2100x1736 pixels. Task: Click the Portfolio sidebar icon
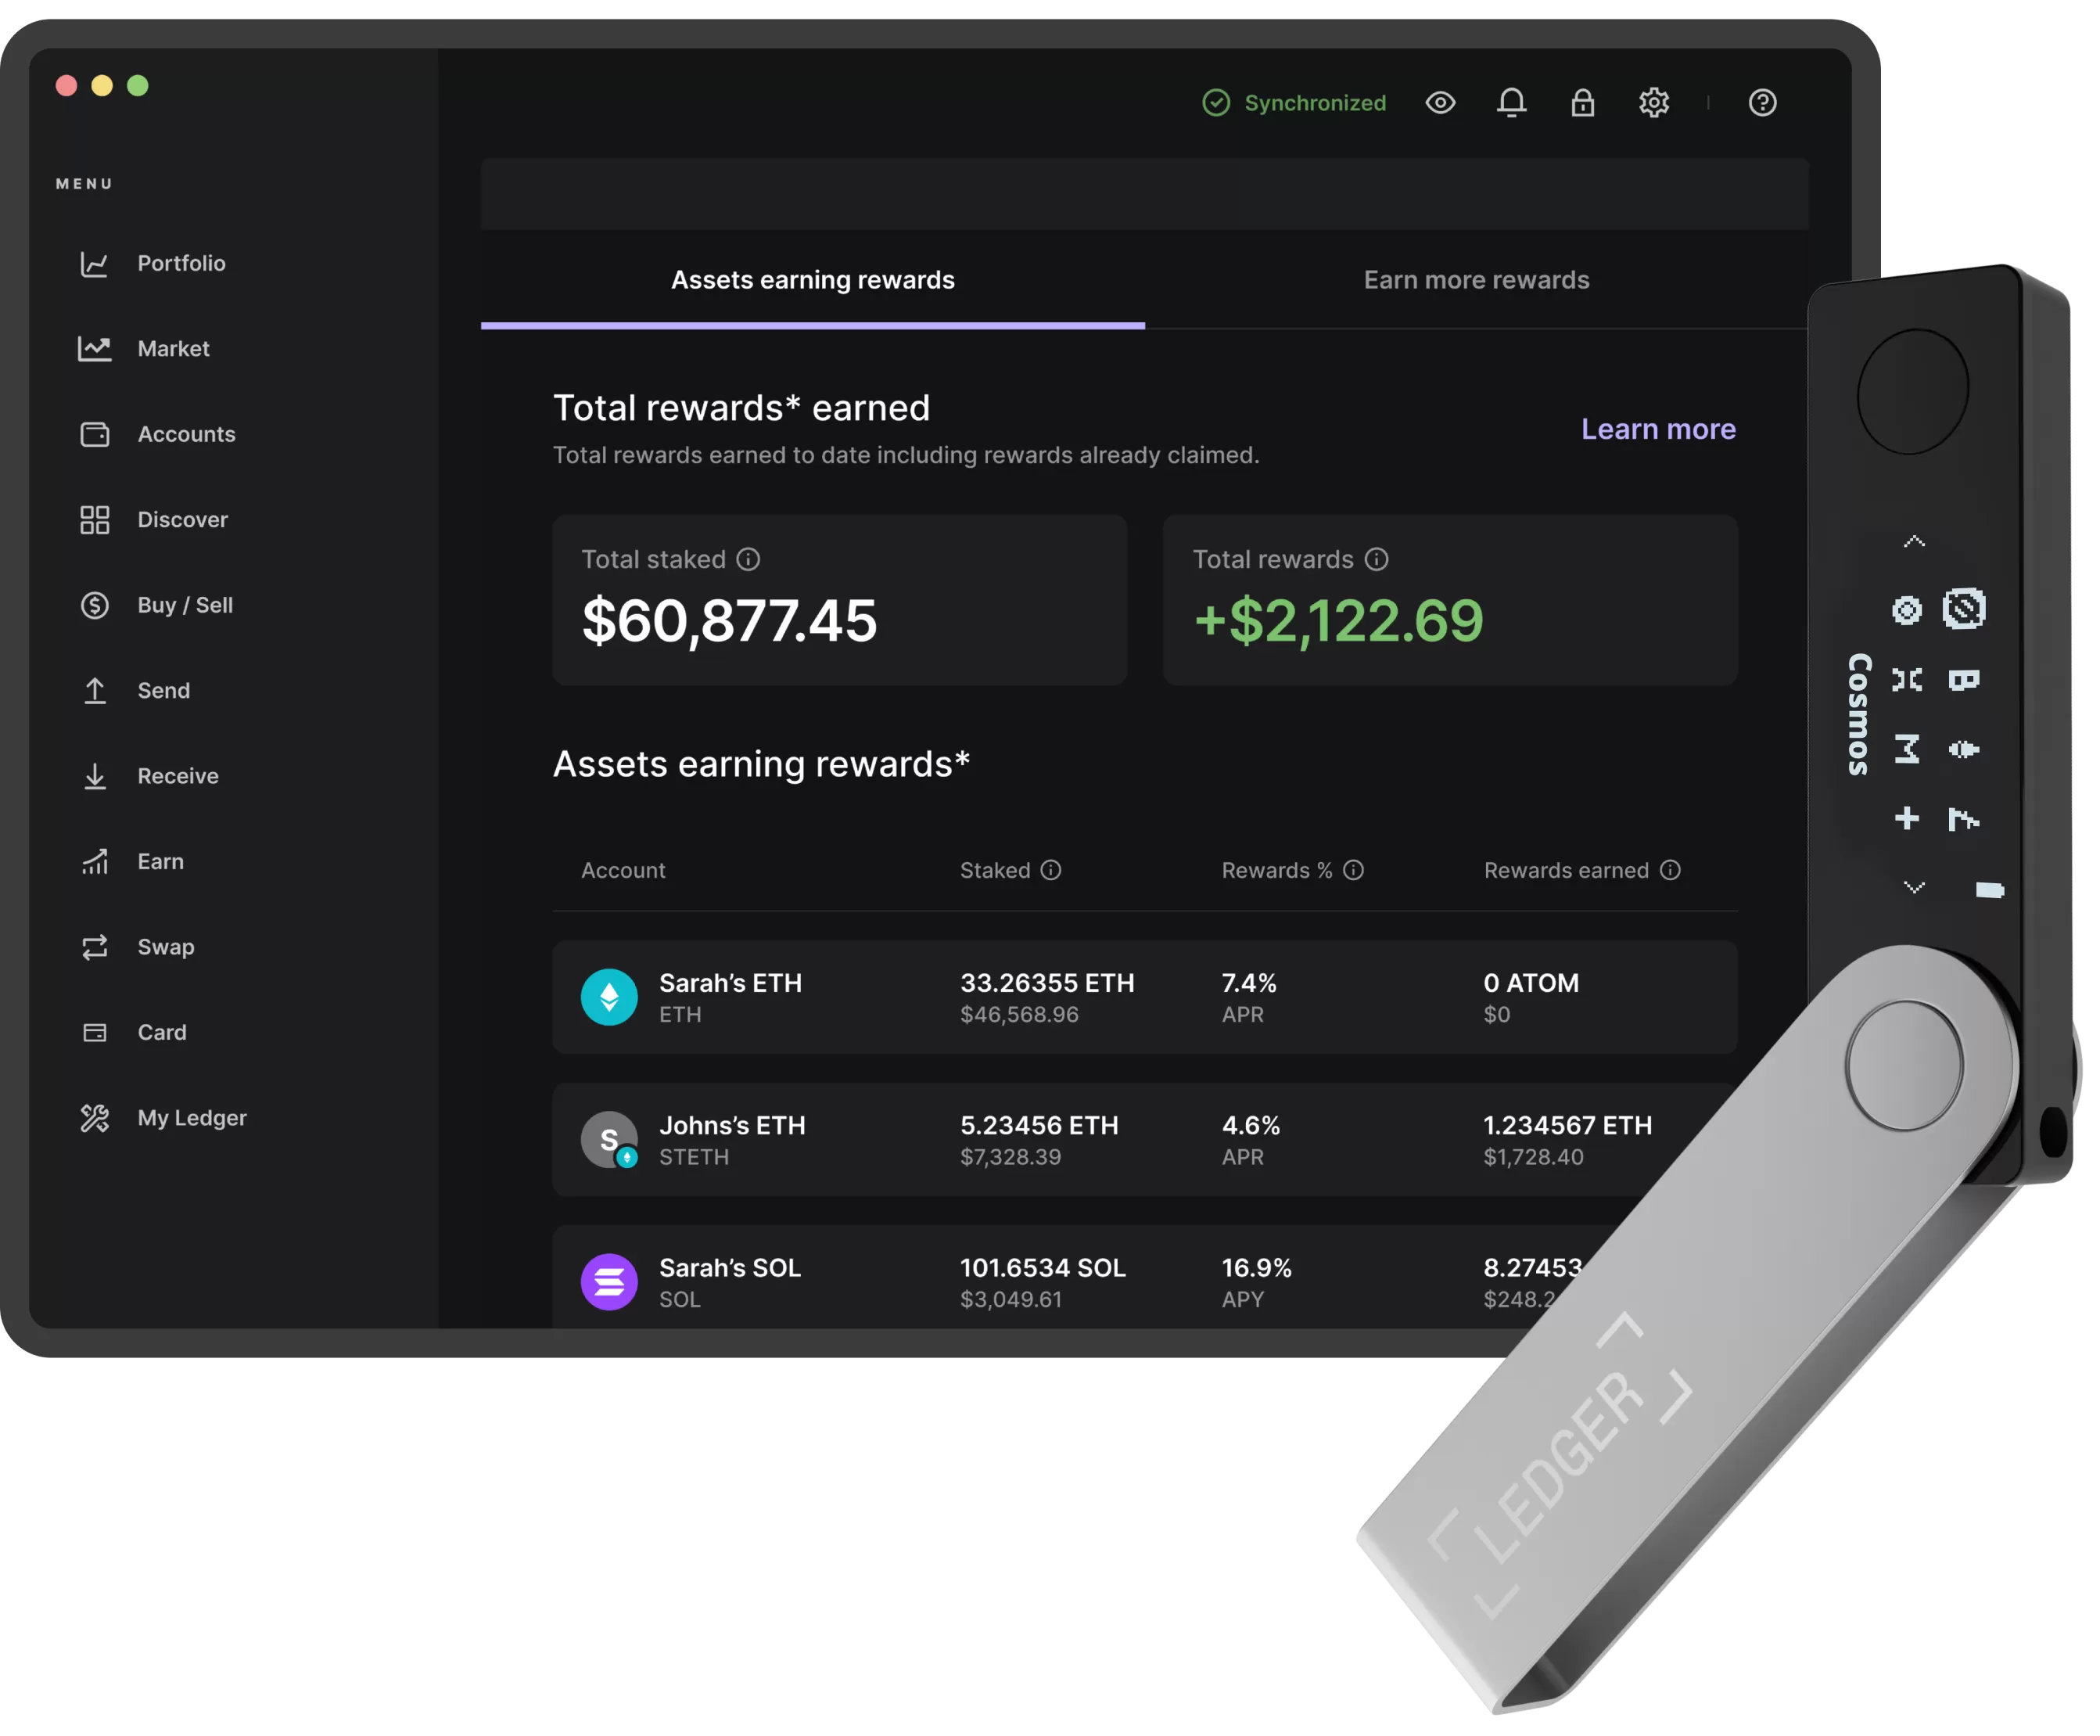click(92, 264)
